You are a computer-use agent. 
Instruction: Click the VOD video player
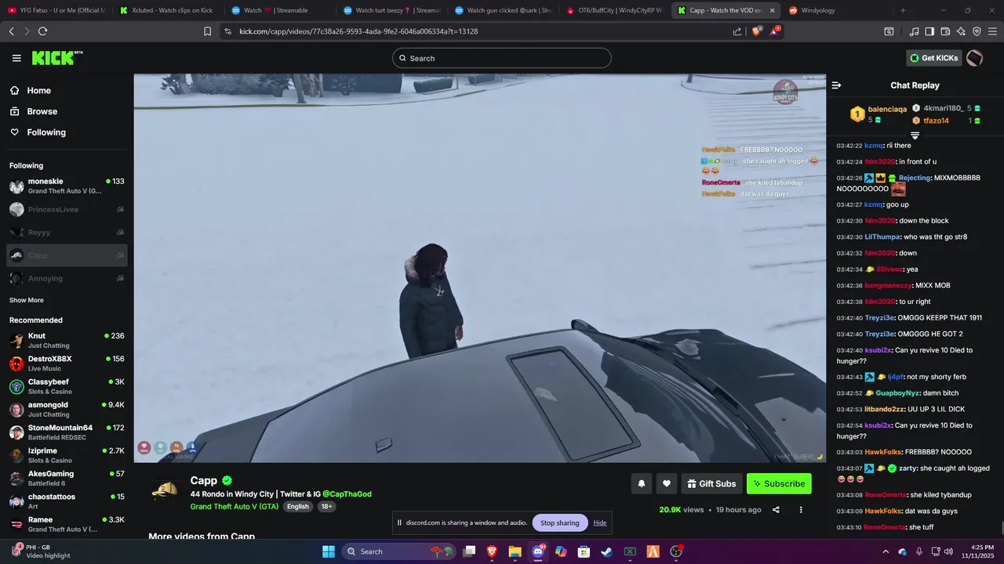tap(479, 268)
